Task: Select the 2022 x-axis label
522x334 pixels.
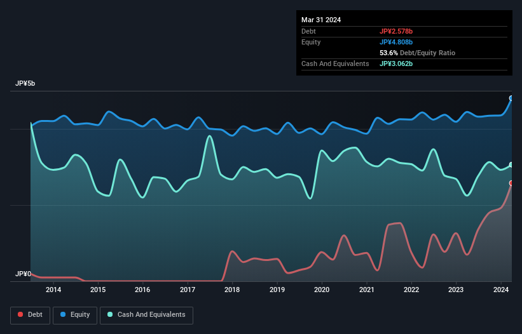Action: 411,290
